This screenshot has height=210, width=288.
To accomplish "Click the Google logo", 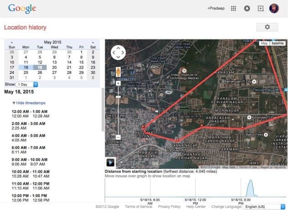I will [x=22, y=8].
